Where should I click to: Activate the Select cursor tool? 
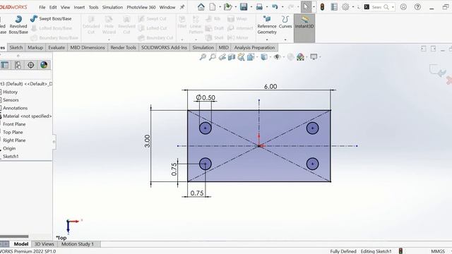[x=306, y=7]
